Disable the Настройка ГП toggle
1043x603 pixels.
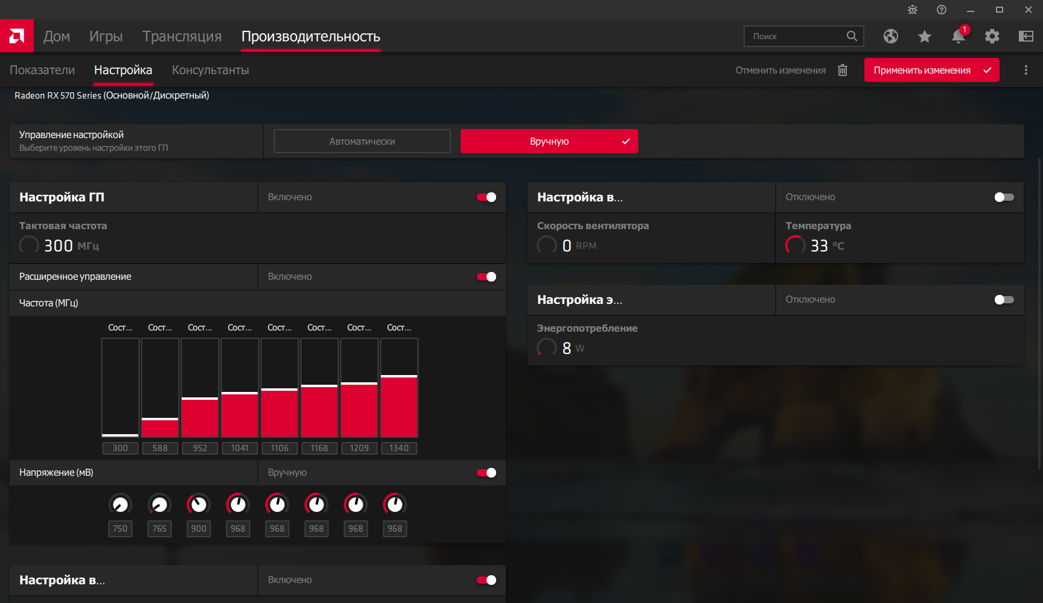click(x=486, y=197)
